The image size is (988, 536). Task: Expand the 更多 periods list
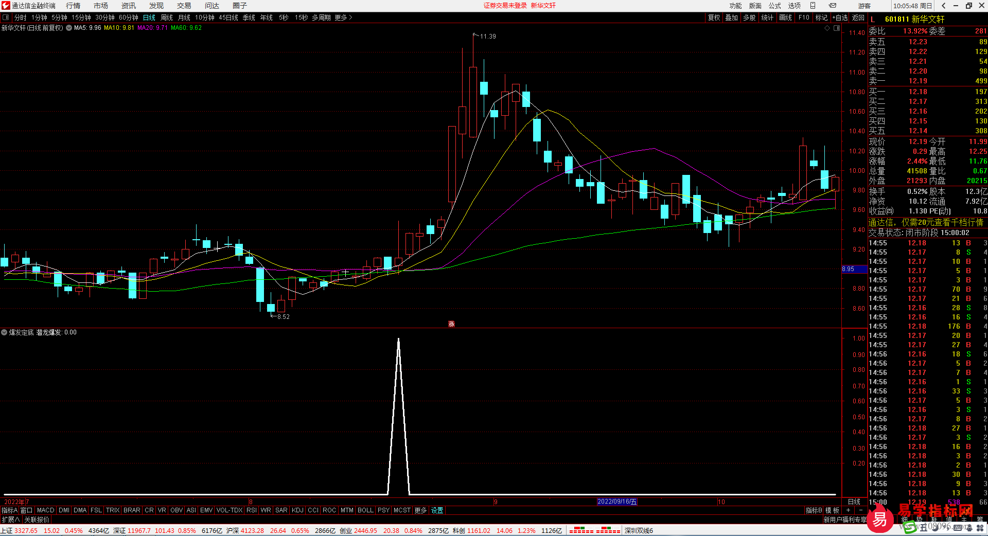[343, 17]
